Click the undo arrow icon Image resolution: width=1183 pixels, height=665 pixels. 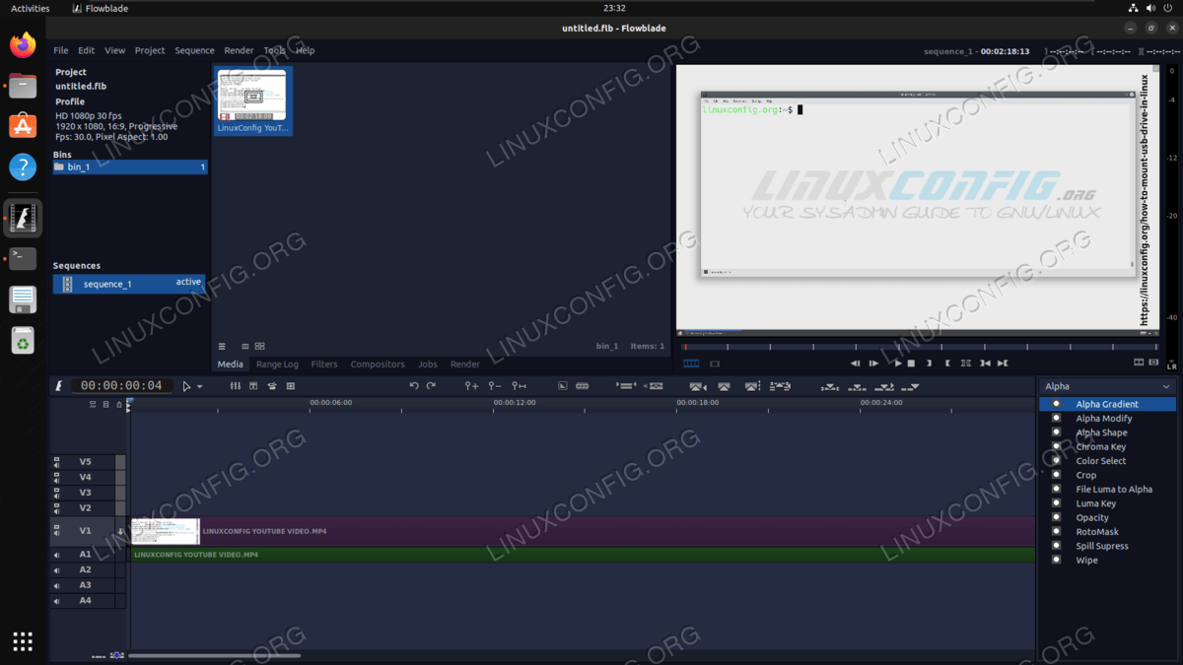tap(414, 386)
